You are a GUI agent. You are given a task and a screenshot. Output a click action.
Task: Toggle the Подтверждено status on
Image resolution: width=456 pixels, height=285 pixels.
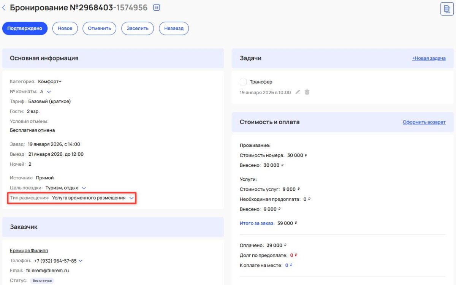(x=25, y=28)
